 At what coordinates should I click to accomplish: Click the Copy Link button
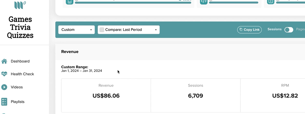pyautogui.click(x=249, y=30)
